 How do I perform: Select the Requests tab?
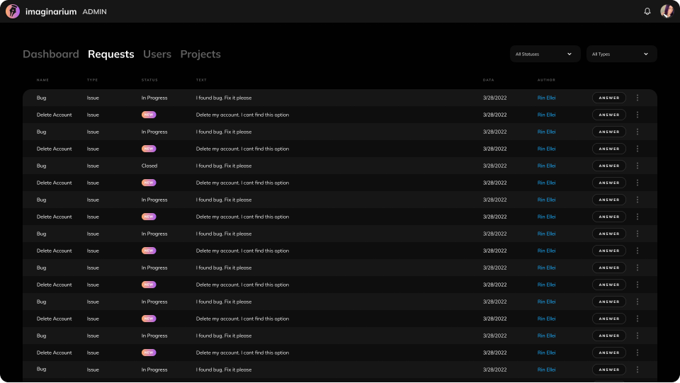(110, 54)
